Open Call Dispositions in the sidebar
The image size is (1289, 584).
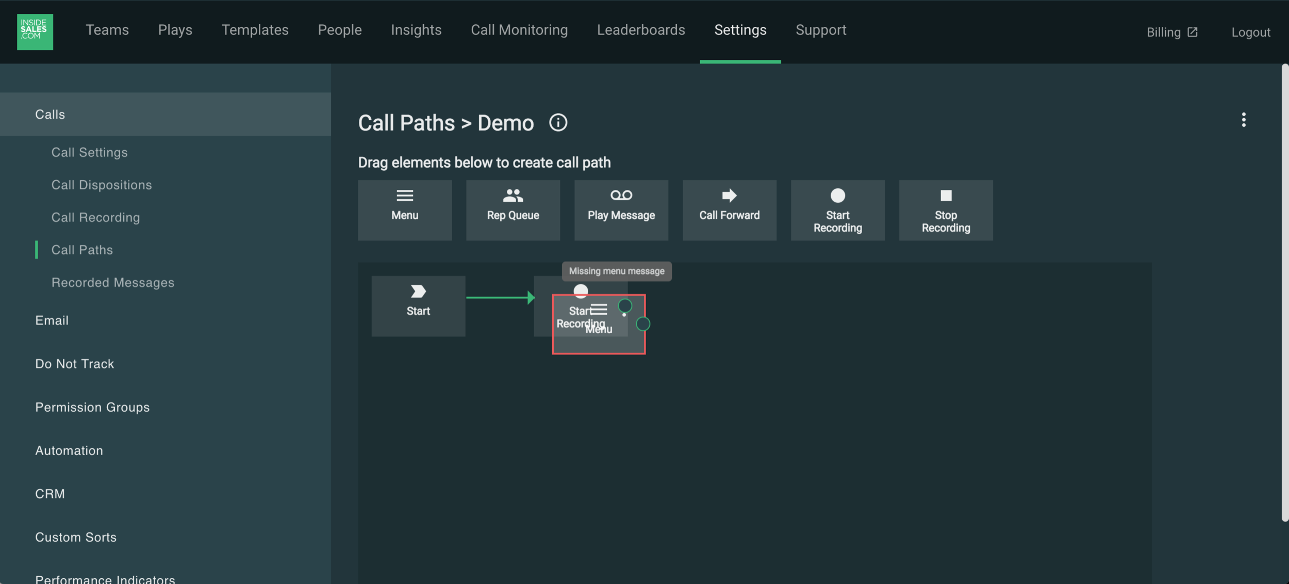(x=102, y=185)
